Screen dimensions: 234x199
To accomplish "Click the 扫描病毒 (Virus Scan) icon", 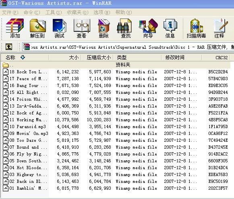I will [x=196, y=28].
